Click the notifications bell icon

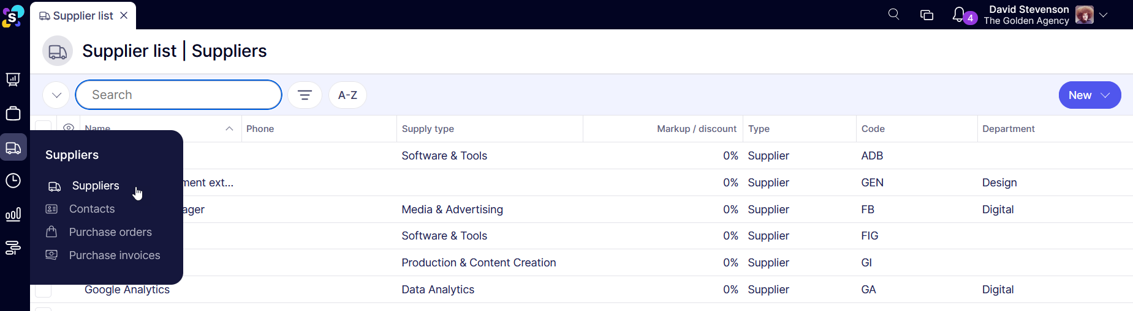pyautogui.click(x=958, y=15)
